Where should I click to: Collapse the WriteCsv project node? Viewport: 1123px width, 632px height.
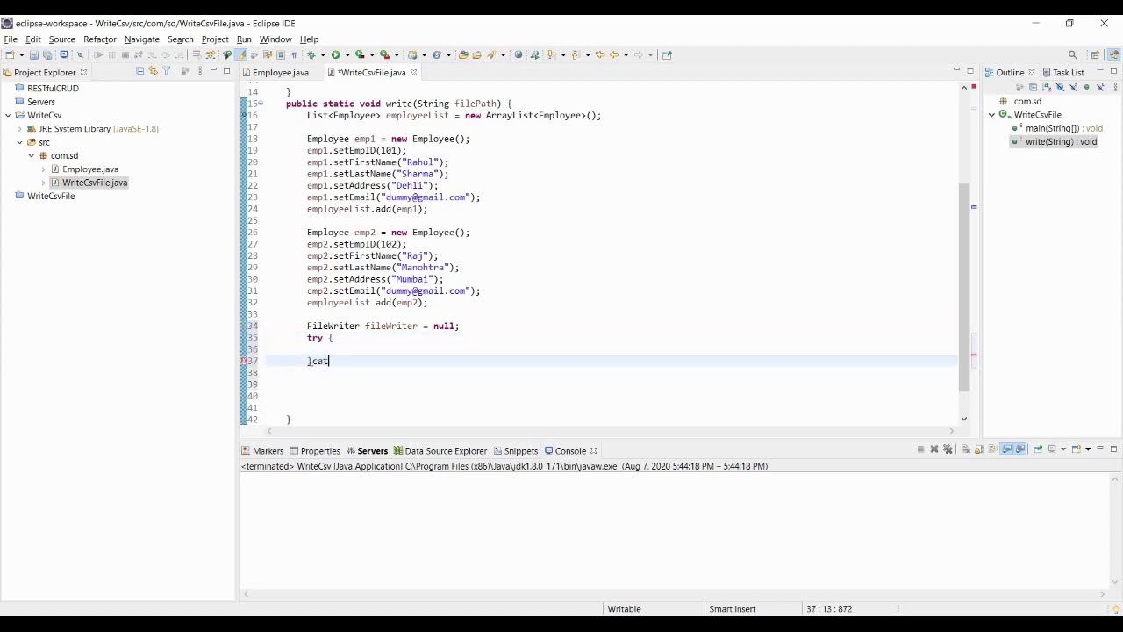tap(8, 115)
